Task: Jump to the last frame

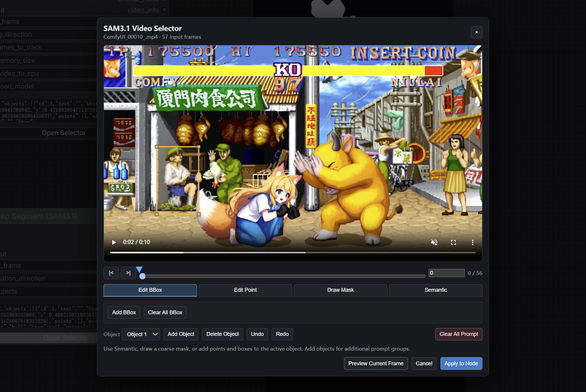Action: click(128, 273)
